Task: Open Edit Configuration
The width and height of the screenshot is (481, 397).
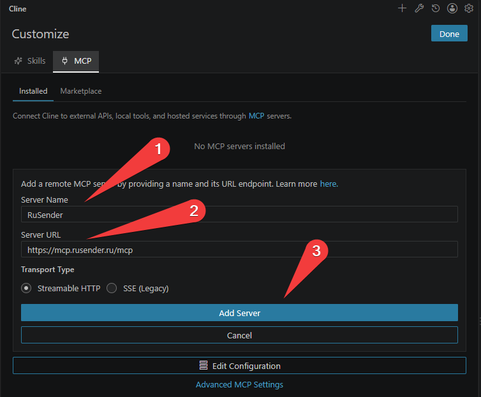Action: (239, 365)
